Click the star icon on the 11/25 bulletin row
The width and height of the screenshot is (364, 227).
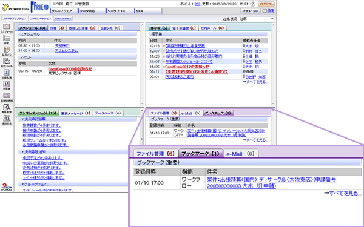point(164,56)
